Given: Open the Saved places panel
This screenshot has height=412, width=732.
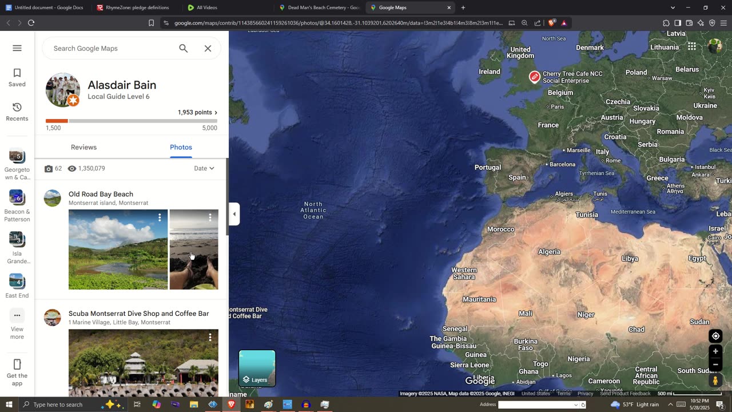Looking at the screenshot, I should 17,78.
